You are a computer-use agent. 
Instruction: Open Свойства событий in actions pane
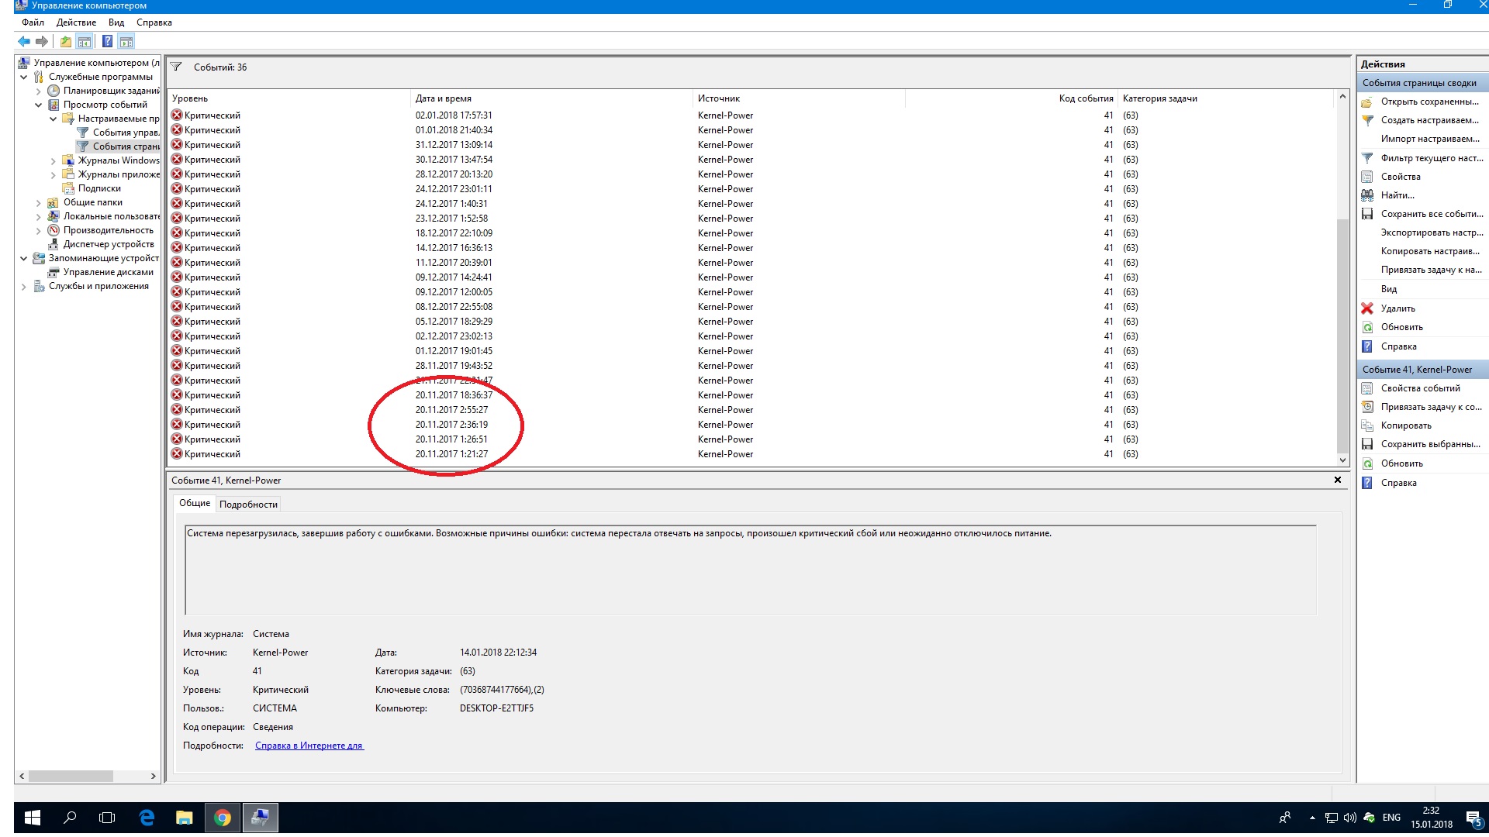pyautogui.click(x=1420, y=388)
